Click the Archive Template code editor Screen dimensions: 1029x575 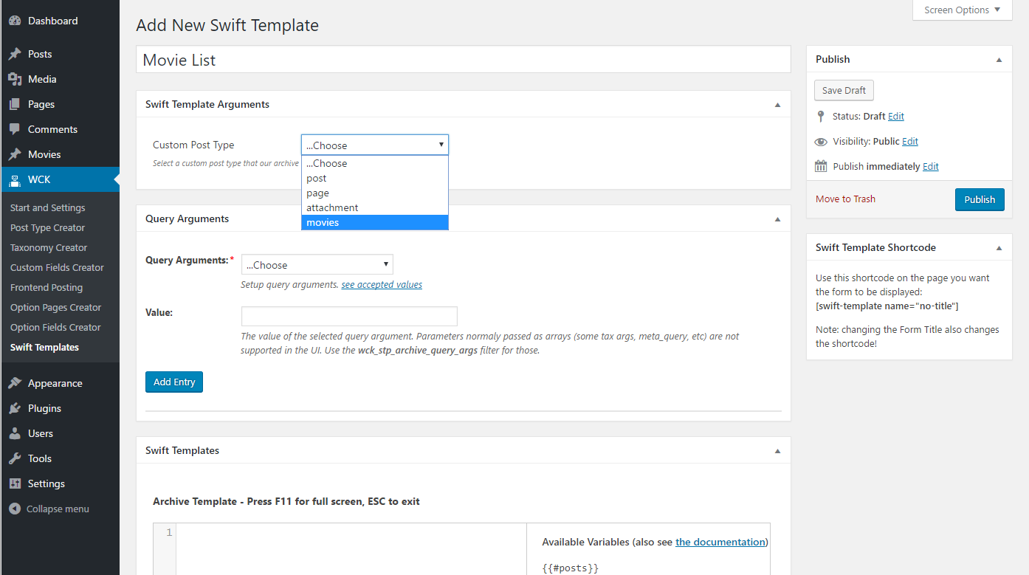(351, 549)
